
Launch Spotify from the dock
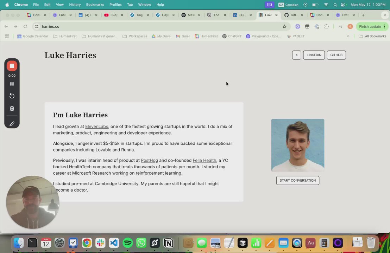pyautogui.click(x=128, y=243)
